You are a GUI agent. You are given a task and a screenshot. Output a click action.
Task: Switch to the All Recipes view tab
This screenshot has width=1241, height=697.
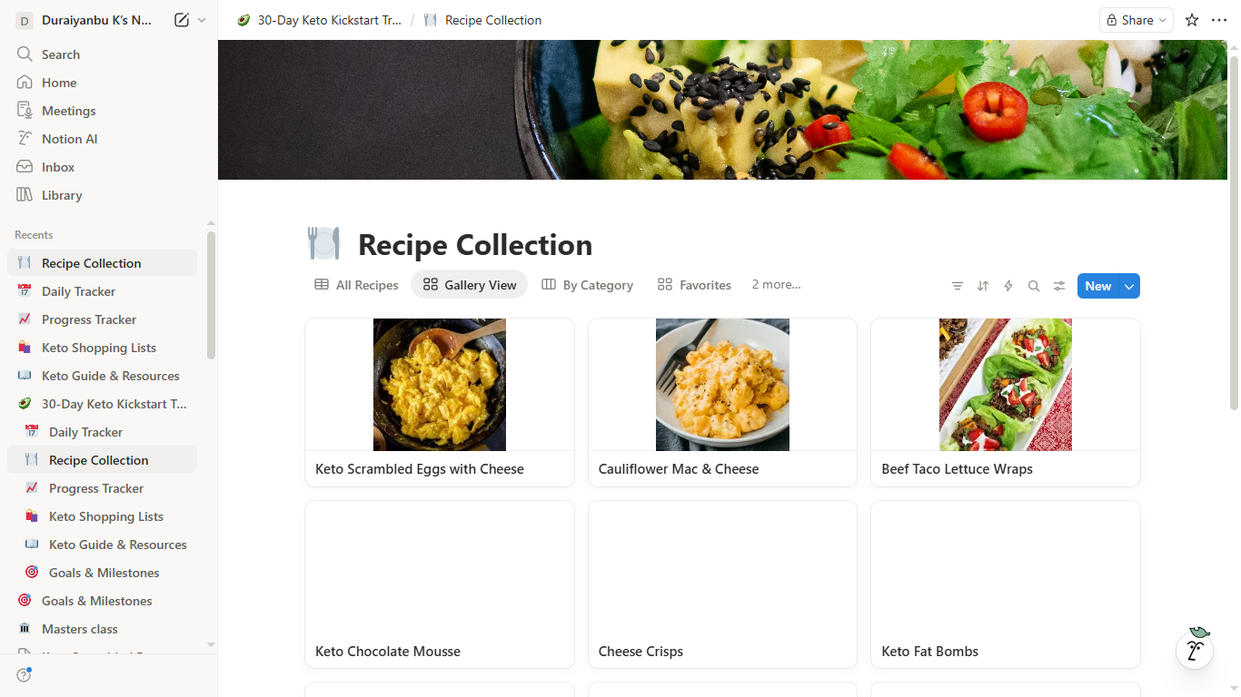pos(356,285)
